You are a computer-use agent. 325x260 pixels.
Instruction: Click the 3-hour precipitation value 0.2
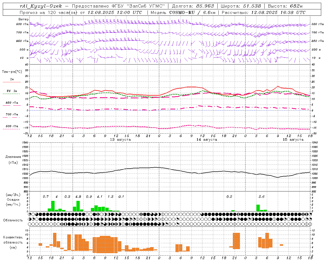point(229,197)
